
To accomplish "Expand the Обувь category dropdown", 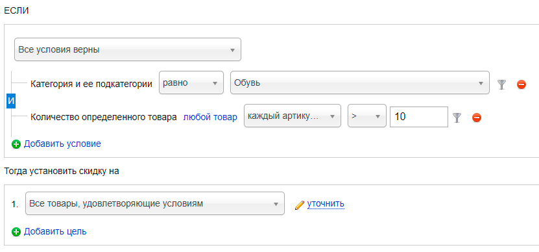I will 359,82.
